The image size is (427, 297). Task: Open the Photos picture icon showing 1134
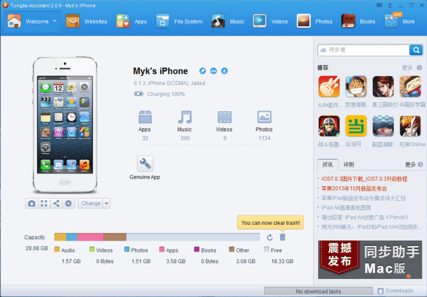click(264, 117)
